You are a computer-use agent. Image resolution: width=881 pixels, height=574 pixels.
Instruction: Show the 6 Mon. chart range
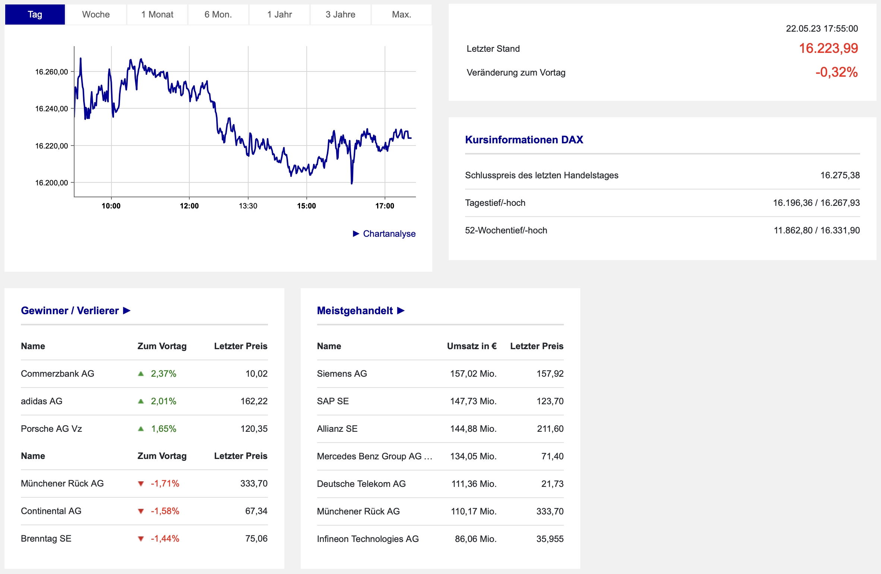218,15
